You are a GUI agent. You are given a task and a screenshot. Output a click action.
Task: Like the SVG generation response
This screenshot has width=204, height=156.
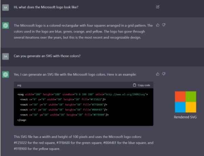pos(157,74)
